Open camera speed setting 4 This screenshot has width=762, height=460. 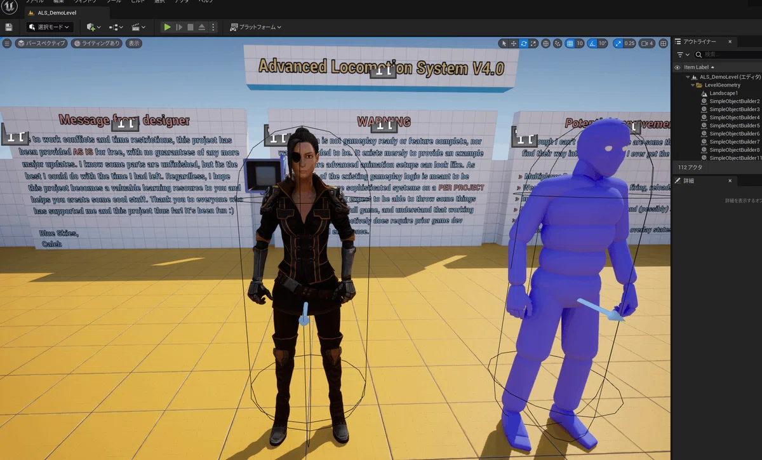pos(647,43)
